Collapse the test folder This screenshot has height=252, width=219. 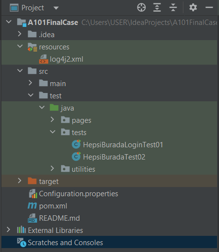[x=31, y=95]
